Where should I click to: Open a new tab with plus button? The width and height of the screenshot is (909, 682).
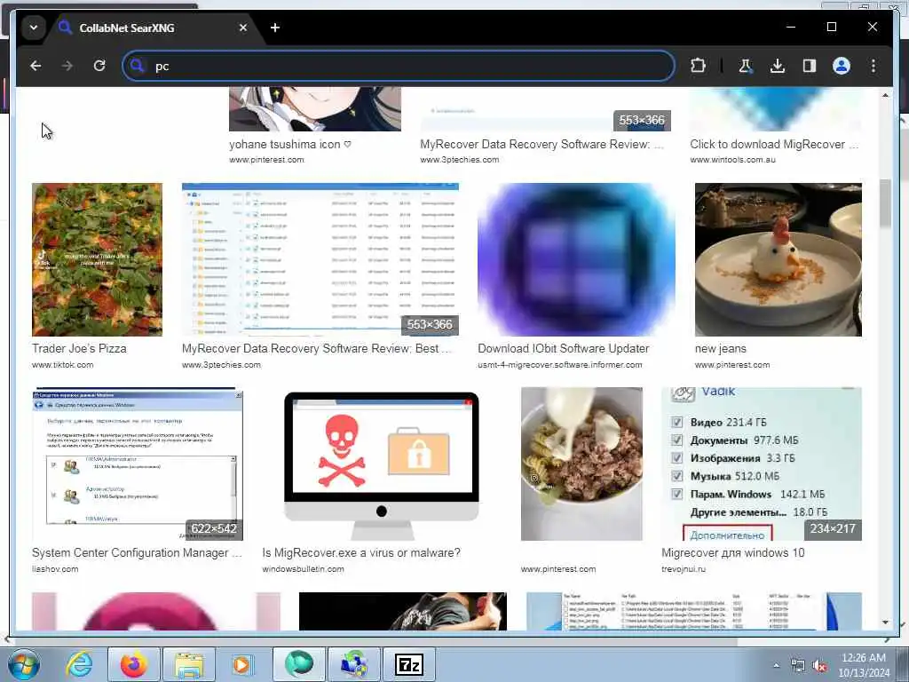(x=275, y=28)
